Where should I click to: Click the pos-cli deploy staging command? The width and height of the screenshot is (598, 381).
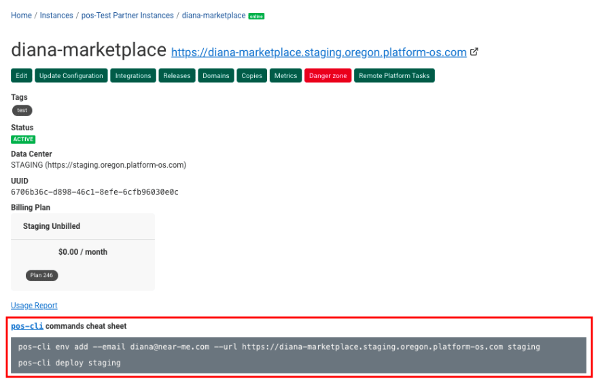tap(69, 363)
